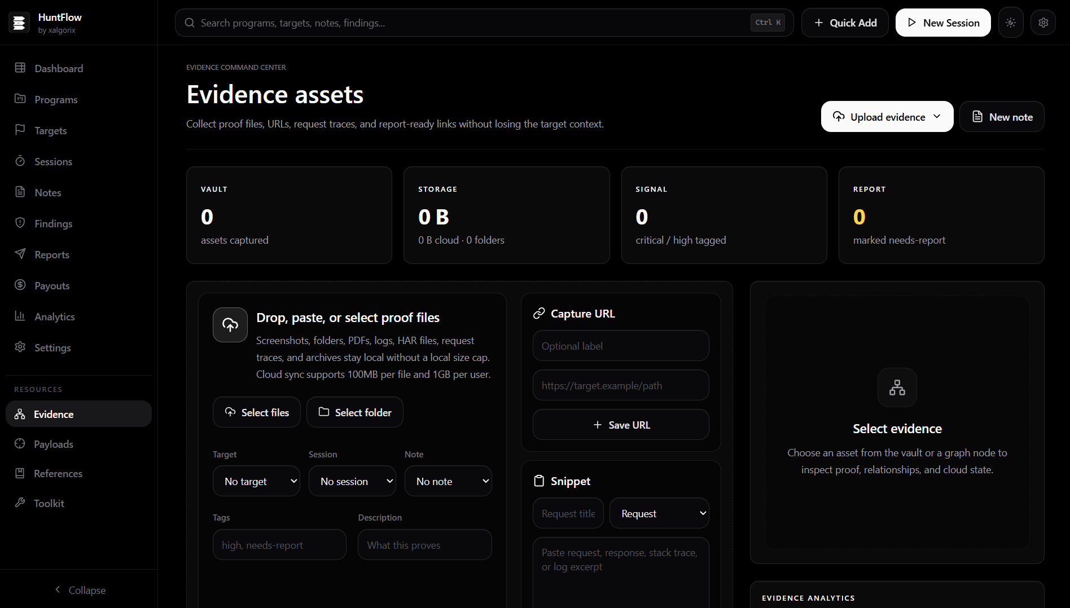
Task: Click the Toolkit wrench icon
Action: pos(20,503)
